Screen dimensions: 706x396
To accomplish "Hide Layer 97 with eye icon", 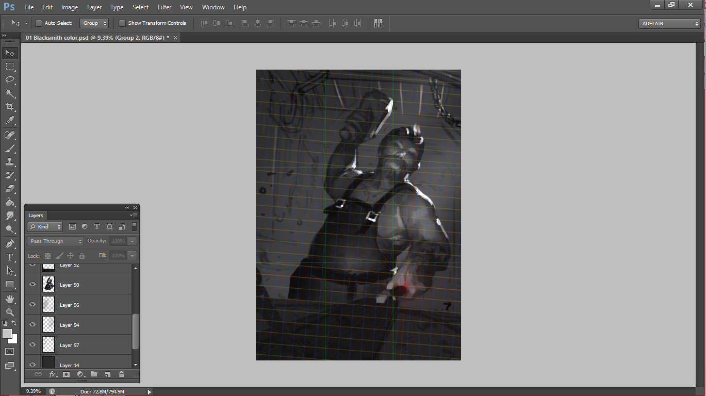I will point(32,345).
